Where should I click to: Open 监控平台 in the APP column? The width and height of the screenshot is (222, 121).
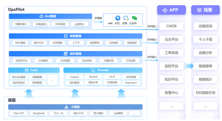tap(171, 66)
